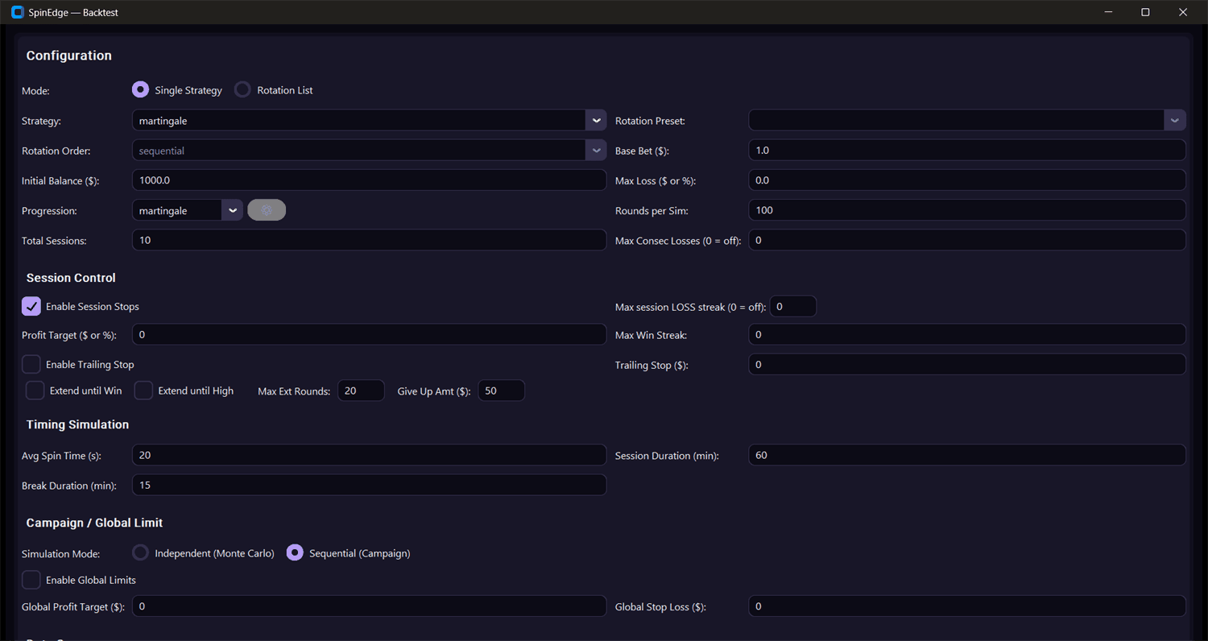This screenshot has width=1208, height=641.
Task: Click the "Simulation Mode:" label
Action: click(x=60, y=554)
